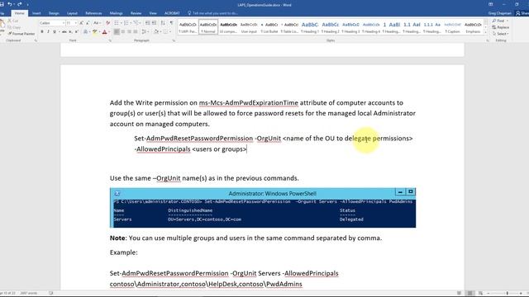
Task: Expand the Font dialog launcher
Action: pyautogui.click(x=110, y=40)
